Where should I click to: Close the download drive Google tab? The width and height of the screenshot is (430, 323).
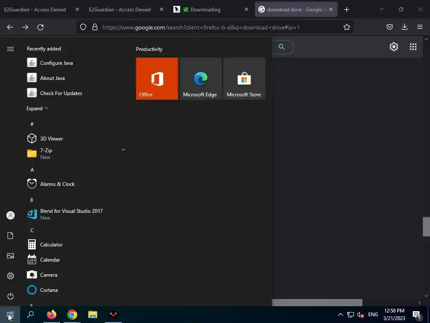click(331, 10)
